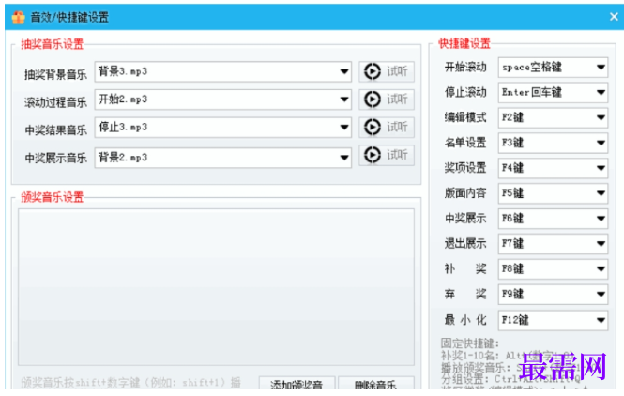Open the 滚动过程音乐 dropdown showing 开始2.mp3
The width and height of the screenshot is (624, 396).
(223, 99)
